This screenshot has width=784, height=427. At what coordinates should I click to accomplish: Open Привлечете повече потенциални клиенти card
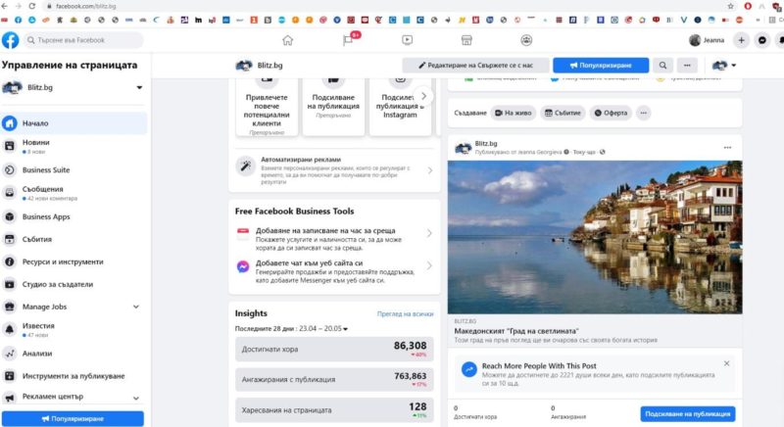click(x=267, y=107)
